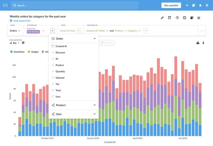Open the header icon right of the plus

194,5
